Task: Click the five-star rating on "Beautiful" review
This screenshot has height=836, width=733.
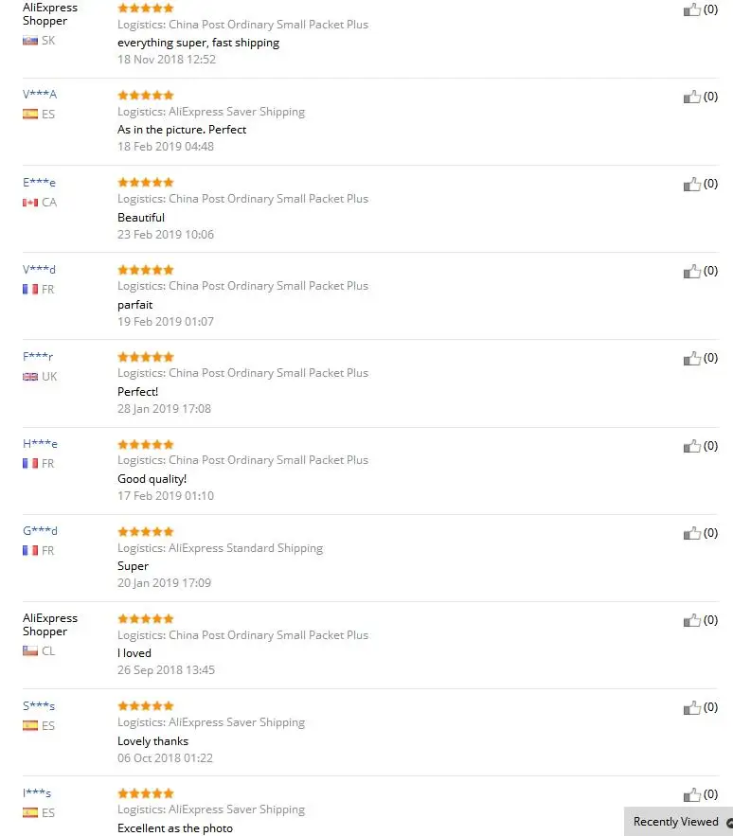Action: coord(146,182)
